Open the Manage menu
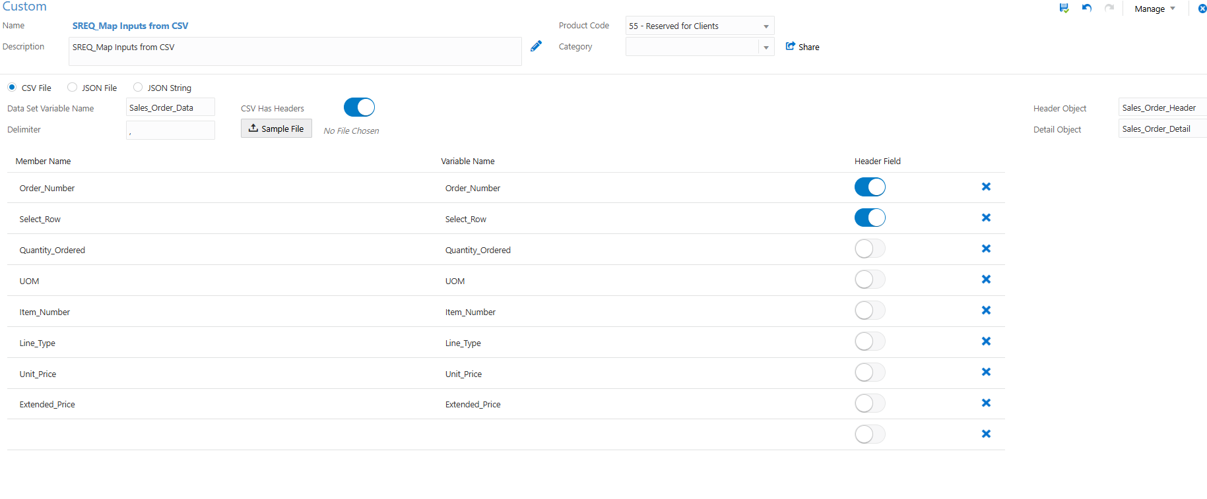Viewport: 1207px width, 499px height. coord(1155,9)
